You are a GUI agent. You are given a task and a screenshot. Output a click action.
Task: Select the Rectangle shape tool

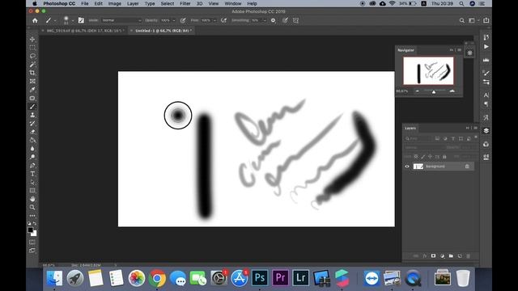(x=32, y=191)
